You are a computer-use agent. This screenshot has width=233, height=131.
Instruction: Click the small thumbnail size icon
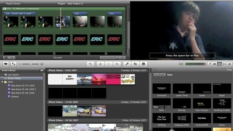tap(20, 64)
